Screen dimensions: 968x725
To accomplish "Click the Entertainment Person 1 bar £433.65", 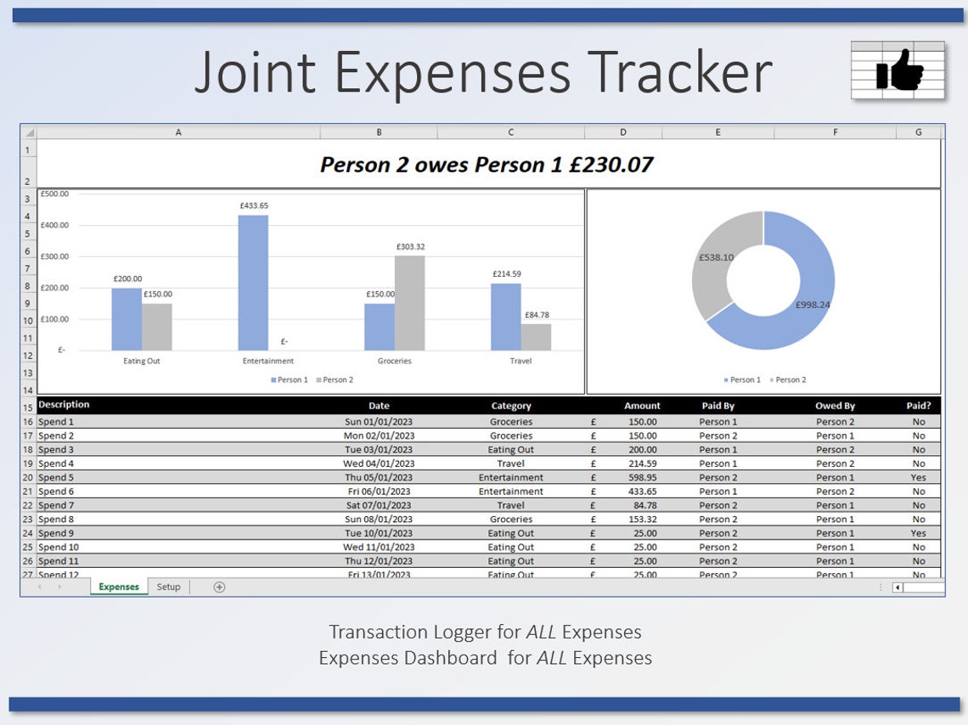I will click(253, 283).
